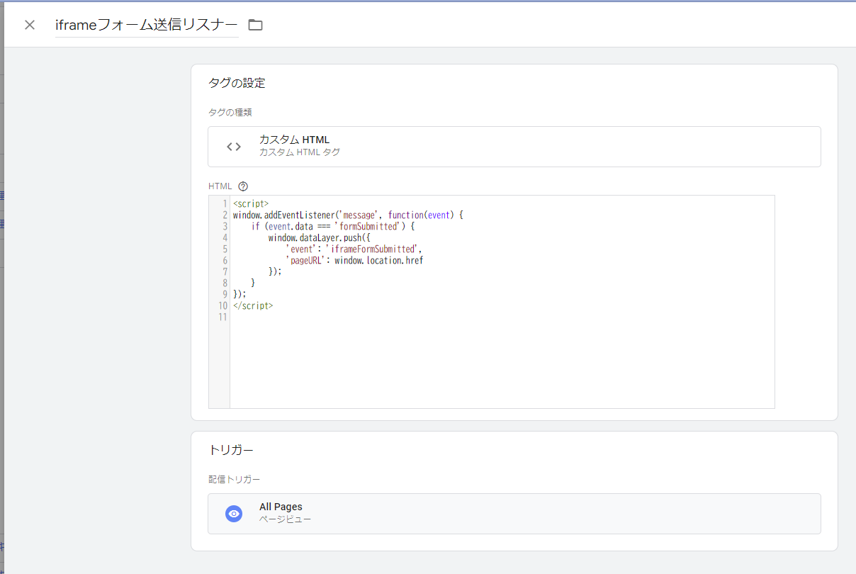Click line number 5 in the code editor
The height and width of the screenshot is (574, 856).
tap(225, 249)
